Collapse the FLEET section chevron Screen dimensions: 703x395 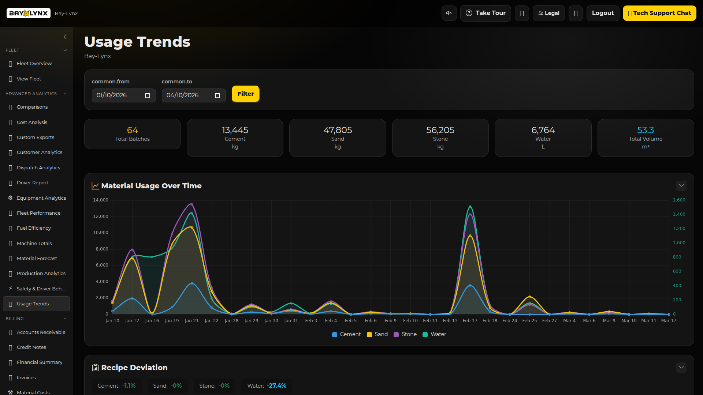click(65, 50)
